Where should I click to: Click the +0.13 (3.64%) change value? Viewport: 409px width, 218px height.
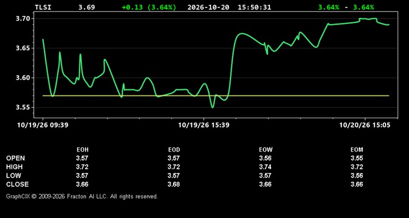[149, 7]
